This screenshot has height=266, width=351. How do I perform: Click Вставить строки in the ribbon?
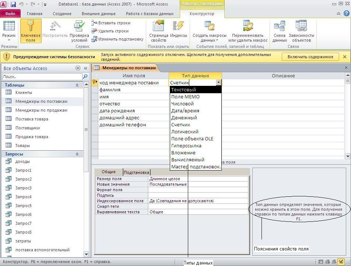pos(111,23)
